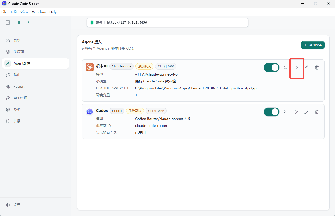Click the claude-code-router provider ID value
The height and width of the screenshot is (216, 335).
[x=151, y=126]
